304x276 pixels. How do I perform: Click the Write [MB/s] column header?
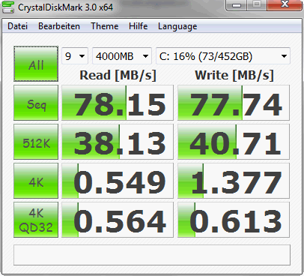234,75
